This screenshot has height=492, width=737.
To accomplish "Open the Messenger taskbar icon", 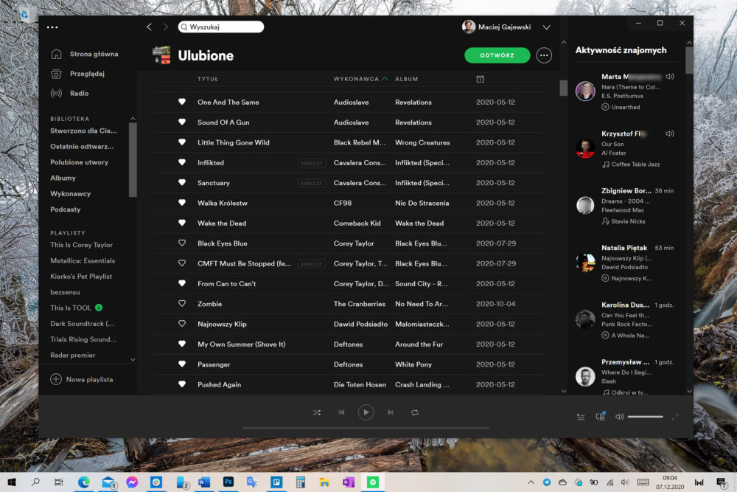I will tap(132, 482).
